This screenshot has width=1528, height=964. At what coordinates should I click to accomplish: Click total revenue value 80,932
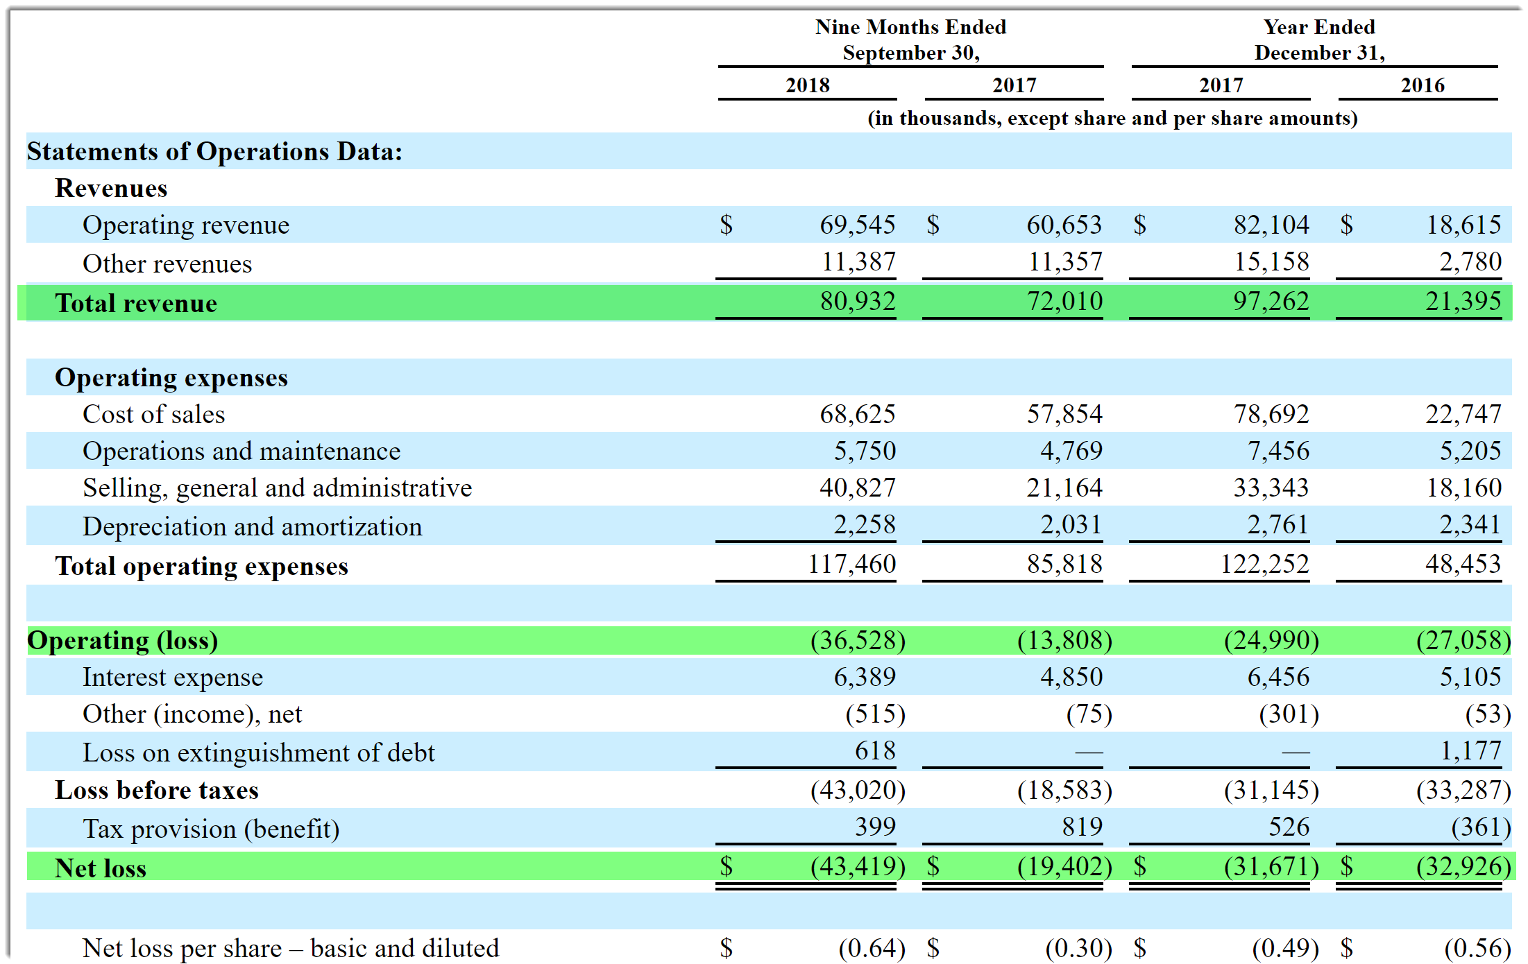click(x=858, y=301)
